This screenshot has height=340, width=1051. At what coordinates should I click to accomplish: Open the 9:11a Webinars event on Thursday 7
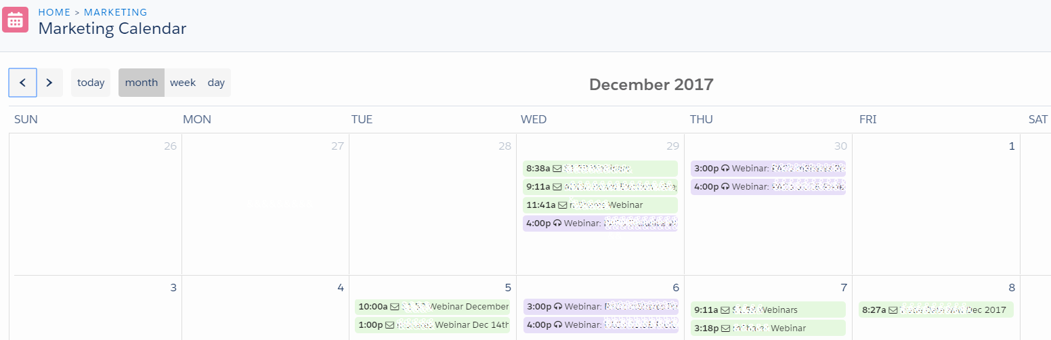[768, 310]
